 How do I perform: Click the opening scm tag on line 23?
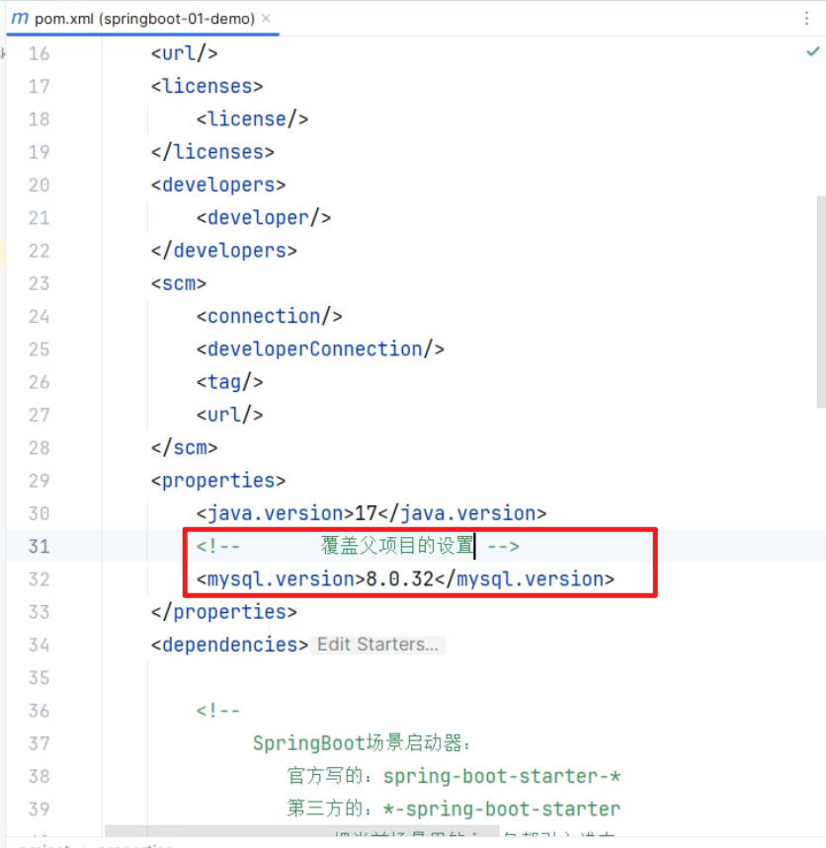pyautogui.click(x=179, y=283)
